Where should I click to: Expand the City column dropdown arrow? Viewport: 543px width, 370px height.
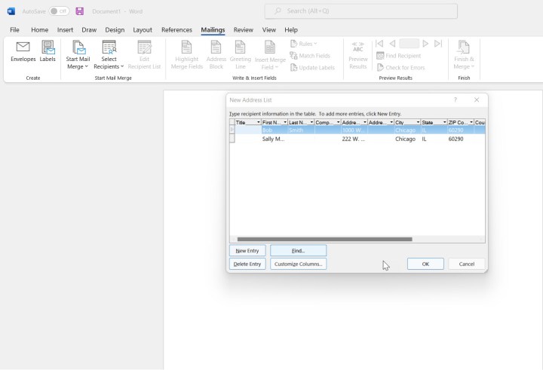pos(418,122)
